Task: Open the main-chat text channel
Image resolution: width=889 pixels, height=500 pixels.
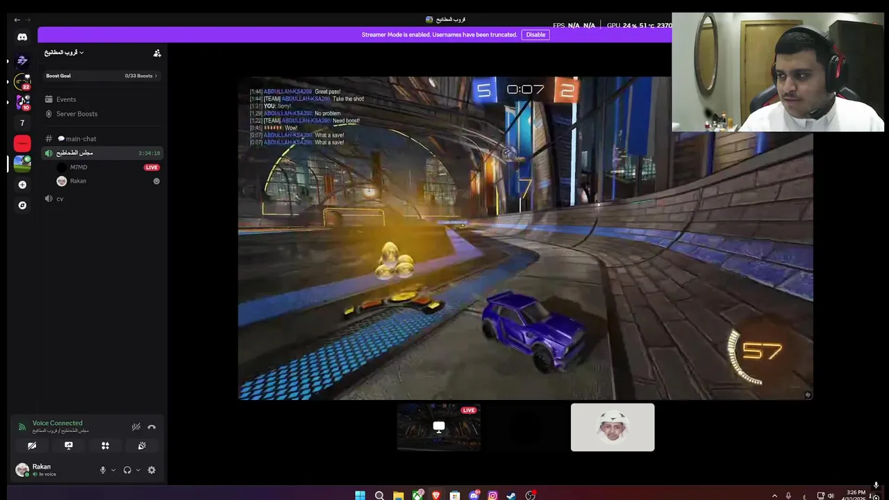Action: (103, 139)
